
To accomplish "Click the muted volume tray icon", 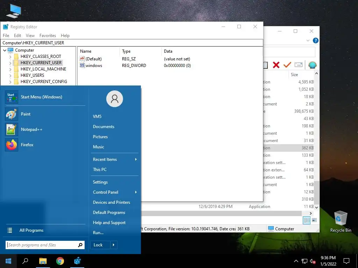I will tap(313, 261).
